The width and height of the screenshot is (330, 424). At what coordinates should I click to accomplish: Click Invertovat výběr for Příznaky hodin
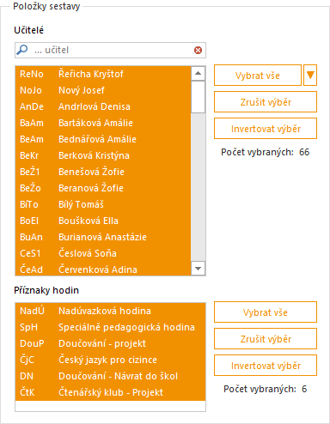point(266,366)
